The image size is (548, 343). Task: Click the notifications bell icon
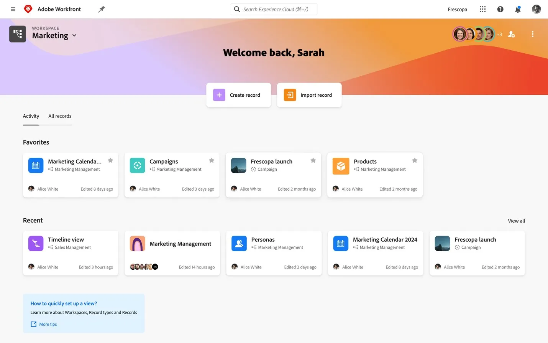(518, 9)
